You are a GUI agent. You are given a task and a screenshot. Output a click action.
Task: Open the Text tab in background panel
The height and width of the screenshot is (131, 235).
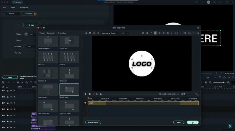(4, 7)
